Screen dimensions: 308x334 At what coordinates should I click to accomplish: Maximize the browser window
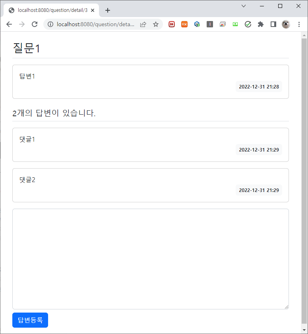[280, 6]
